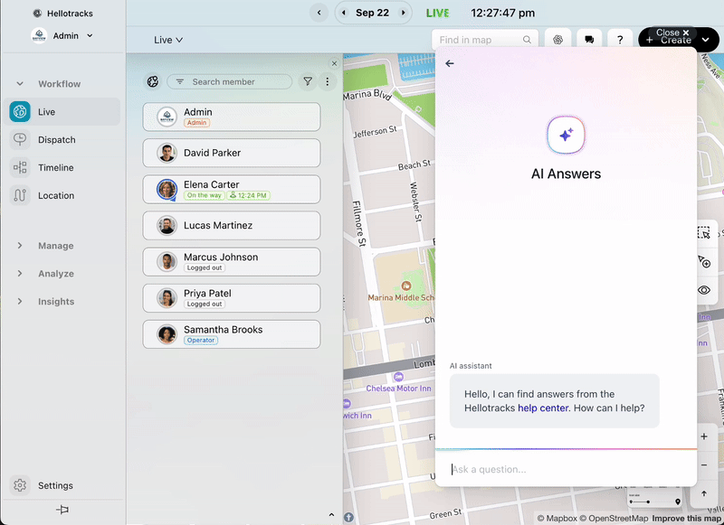Select David Parker member card
The width and height of the screenshot is (724, 525).
232,153
